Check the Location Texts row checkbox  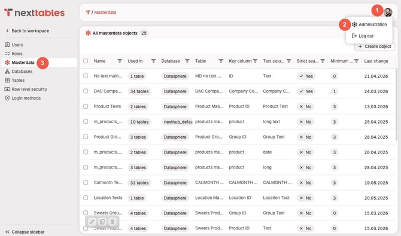(x=86, y=198)
